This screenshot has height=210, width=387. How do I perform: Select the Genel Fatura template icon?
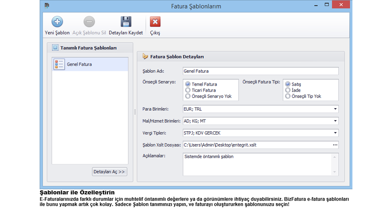click(x=59, y=64)
